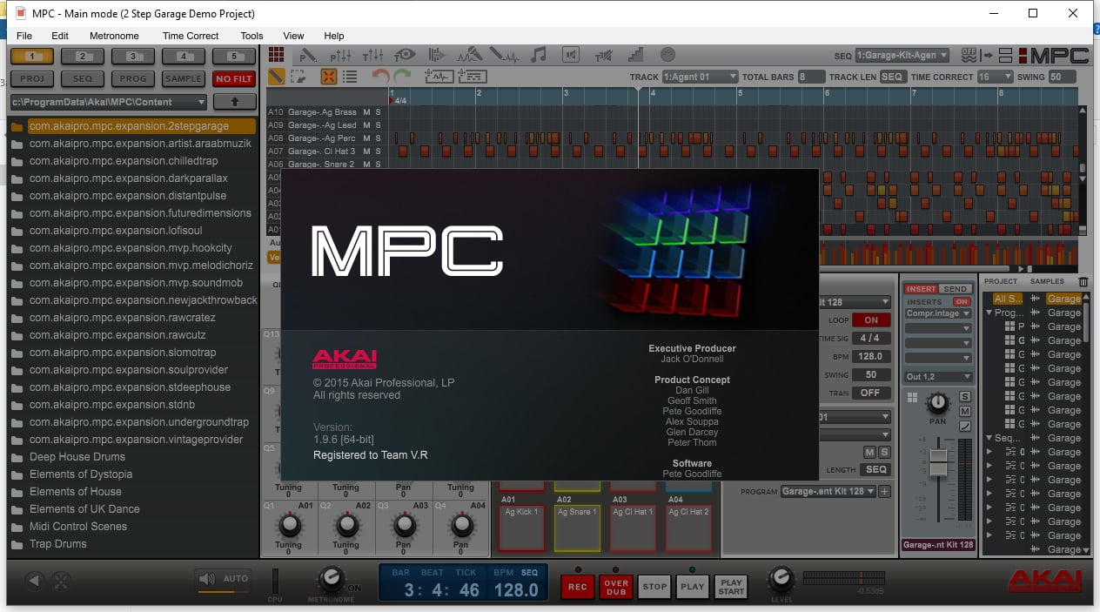Open the Track 1:Agent 01 dropdown
The height and width of the screenshot is (612, 1100).
[700, 77]
